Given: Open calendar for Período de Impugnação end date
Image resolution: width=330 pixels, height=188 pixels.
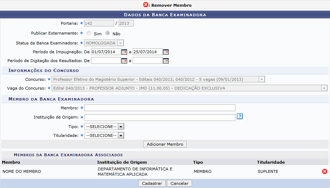Looking at the screenshot, I should [x=166, y=52].
